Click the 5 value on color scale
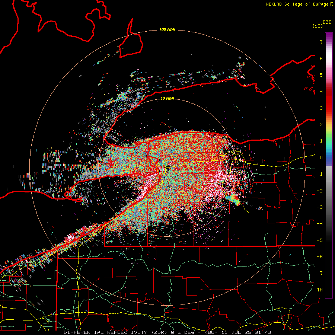 [321, 75]
